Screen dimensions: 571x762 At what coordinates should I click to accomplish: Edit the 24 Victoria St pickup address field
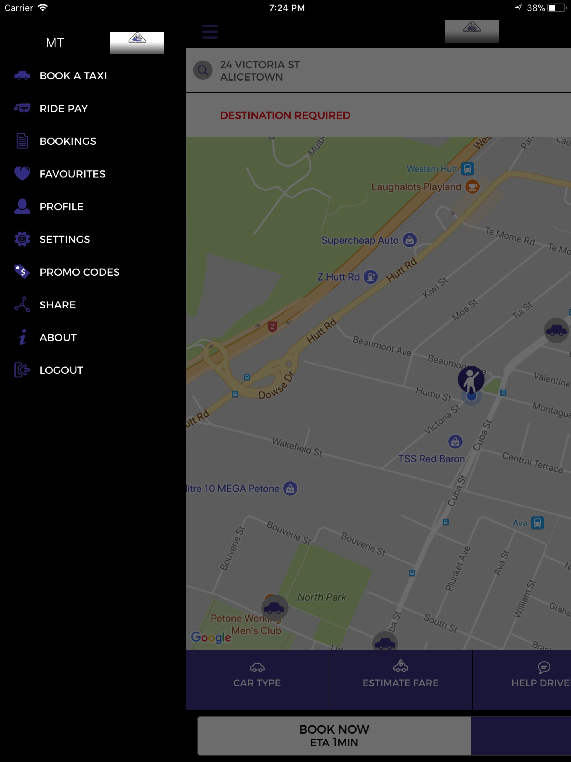(379, 70)
